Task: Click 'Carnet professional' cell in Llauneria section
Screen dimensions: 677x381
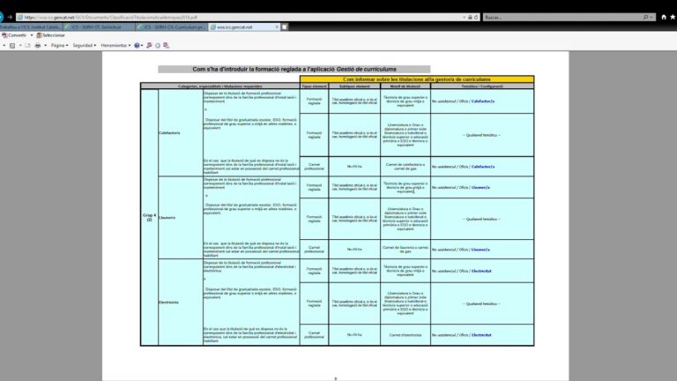Action: pos(314,250)
